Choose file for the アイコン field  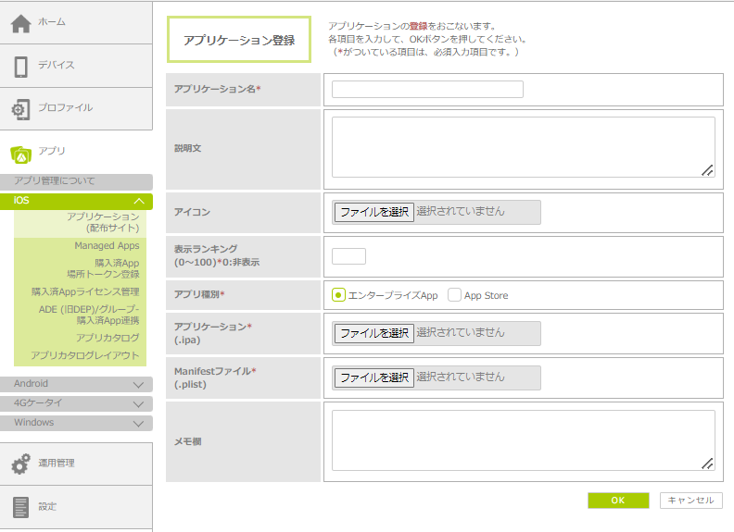pos(374,212)
